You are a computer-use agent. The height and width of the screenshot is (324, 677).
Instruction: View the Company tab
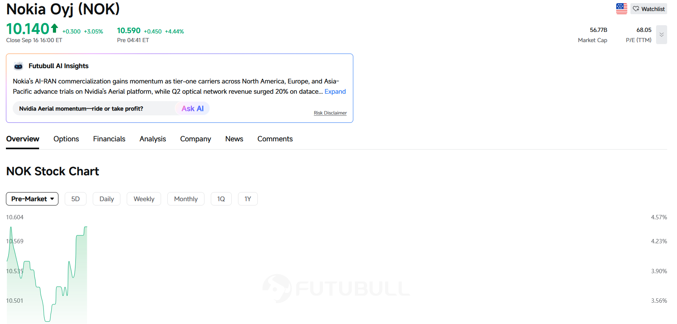(195, 139)
